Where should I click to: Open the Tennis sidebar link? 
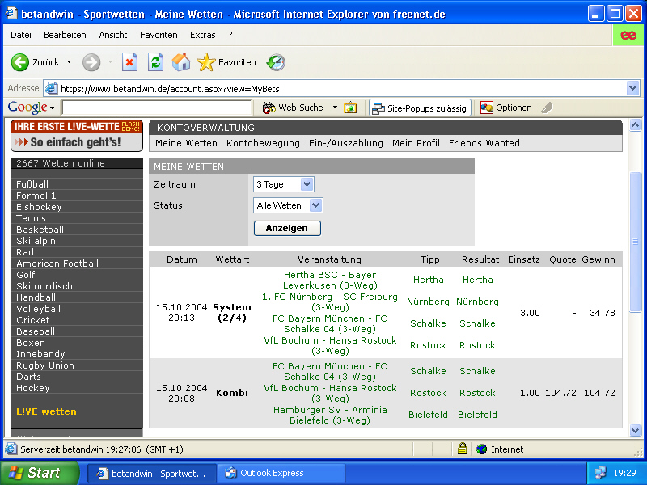[x=31, y=218]
